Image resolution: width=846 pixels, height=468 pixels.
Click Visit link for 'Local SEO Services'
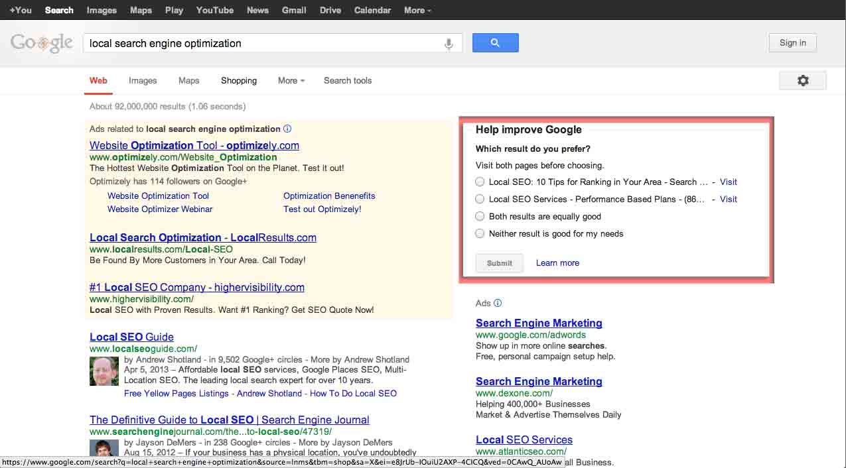729,199
